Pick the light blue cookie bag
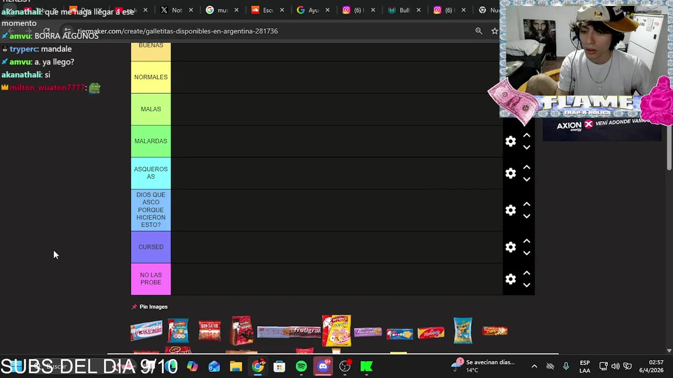Viewport: 673px width, 378px height. point(463,331)
